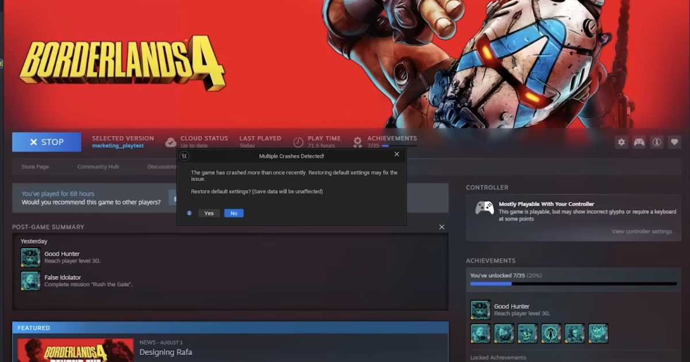Click Good Hunter icon in Achievements panel

(x=480, y=310)
